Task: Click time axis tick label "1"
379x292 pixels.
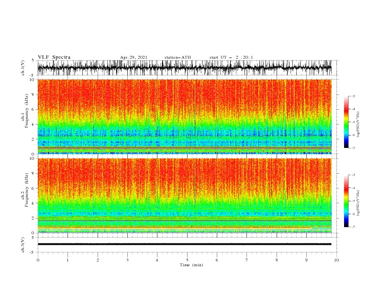Action: (x=67, y=260)
